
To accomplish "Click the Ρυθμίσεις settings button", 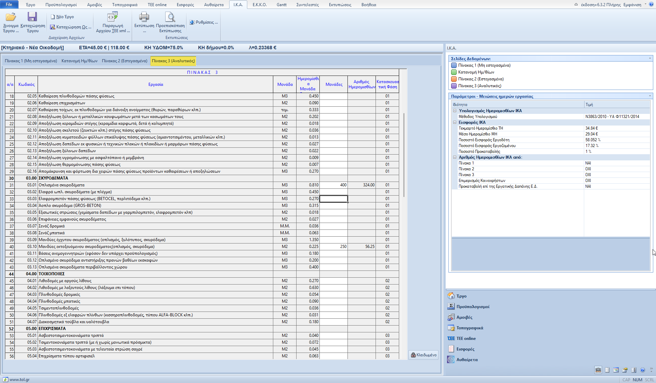I will [204, 22].
